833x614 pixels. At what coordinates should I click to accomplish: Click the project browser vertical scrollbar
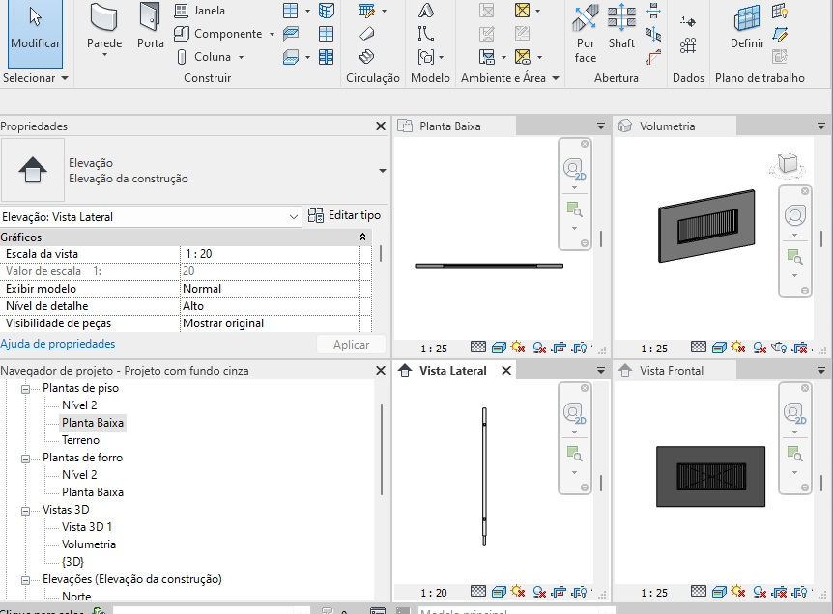click(382, 449)
